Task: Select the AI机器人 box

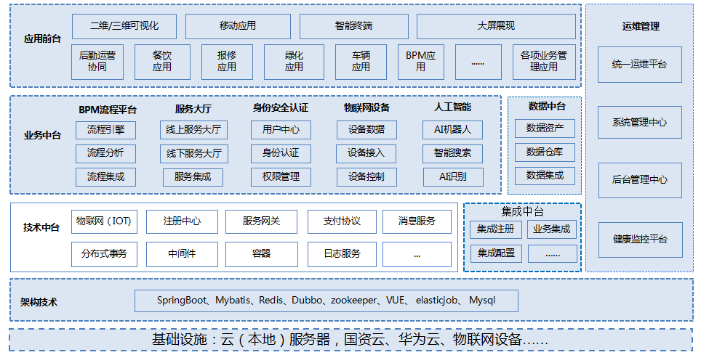Action: 452,131
